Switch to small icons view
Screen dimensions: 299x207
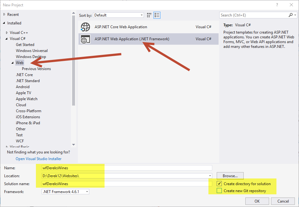149,15
